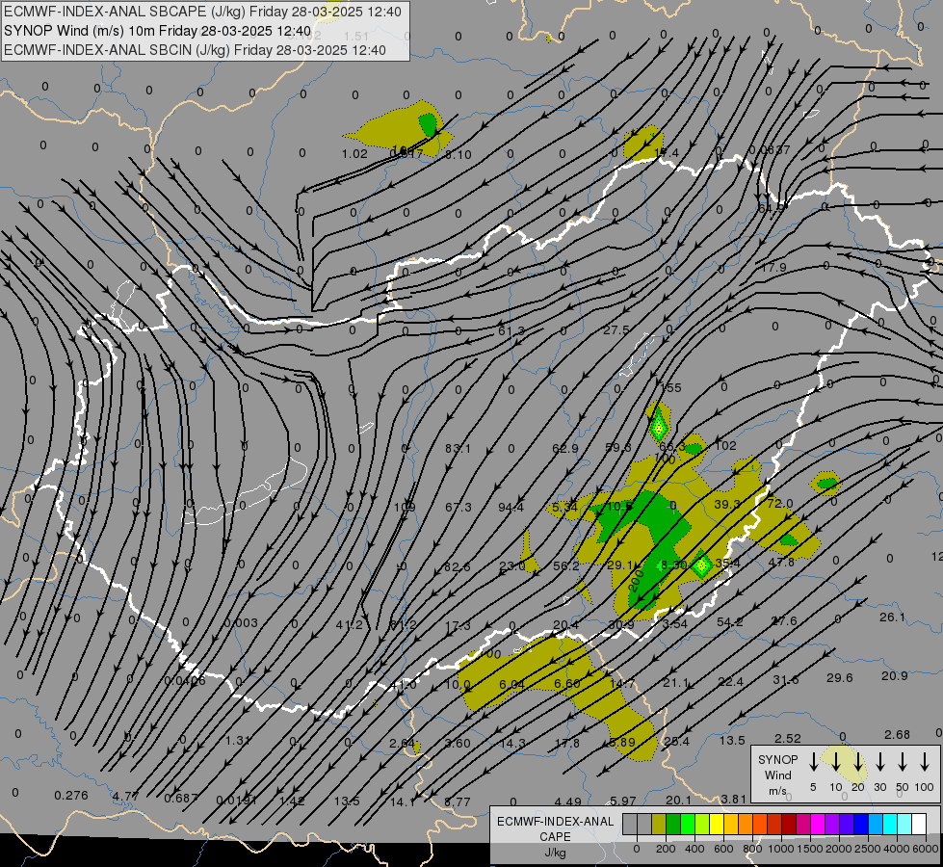Click the map value 21.1
943x867 pixels.
[675, 682]
